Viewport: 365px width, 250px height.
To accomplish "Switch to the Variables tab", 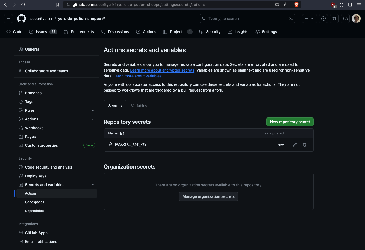I will (x=139, y=105).
